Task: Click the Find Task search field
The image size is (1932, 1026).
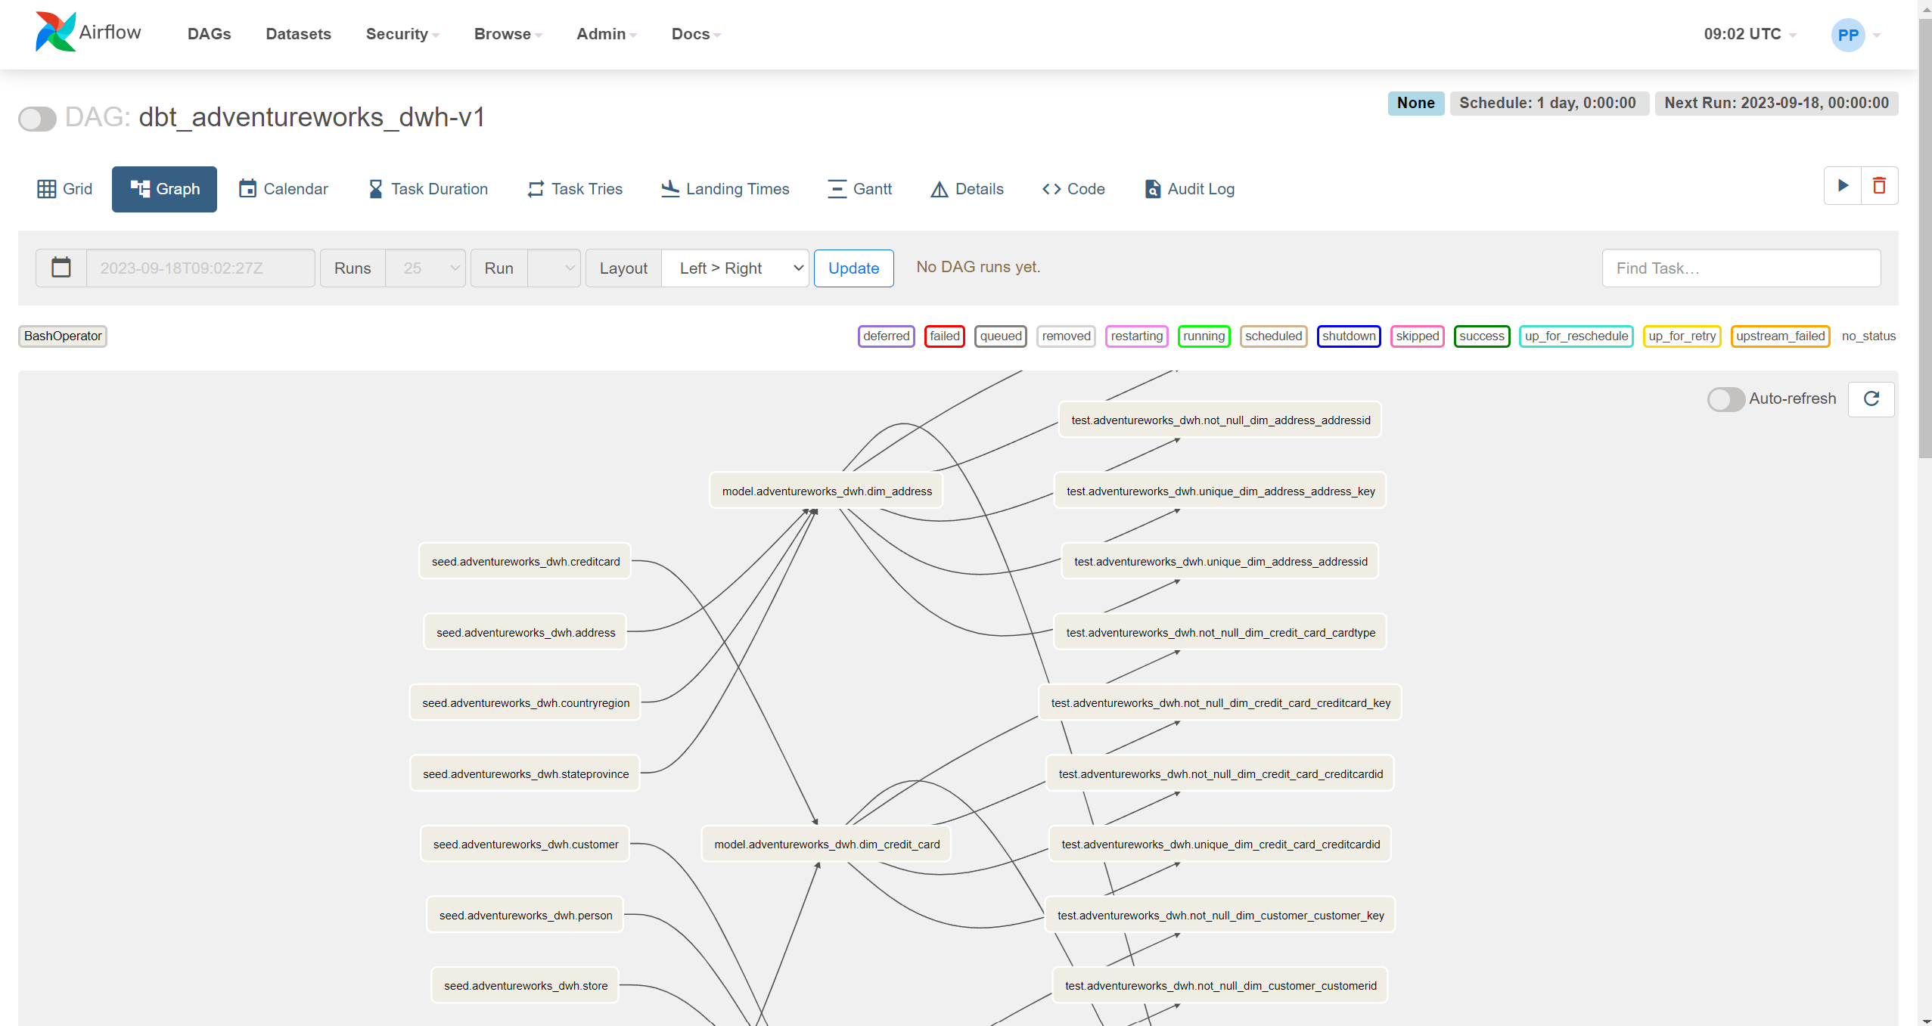Action: 1741,268
